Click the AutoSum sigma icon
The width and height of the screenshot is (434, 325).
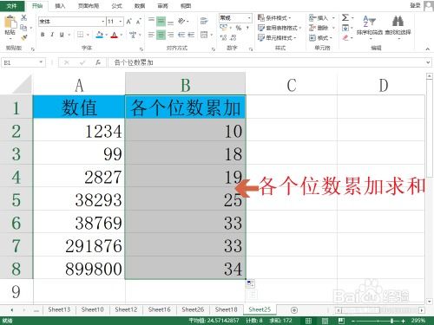coord(345,17)
